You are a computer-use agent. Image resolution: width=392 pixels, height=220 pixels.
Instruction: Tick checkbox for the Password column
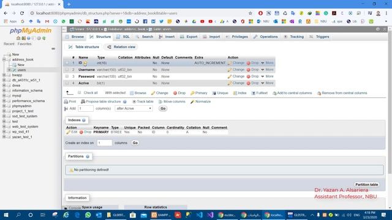pyautogui.click(x=67, y=76)
